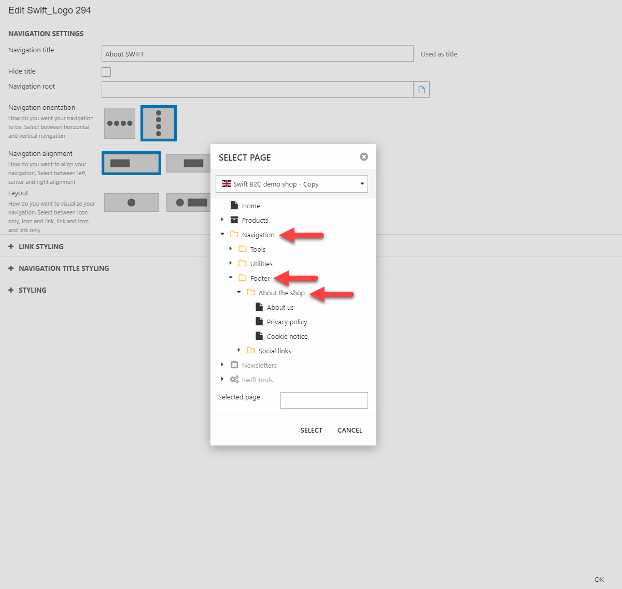
Task: Select the Privacy policy page
Action: [287, 322]
